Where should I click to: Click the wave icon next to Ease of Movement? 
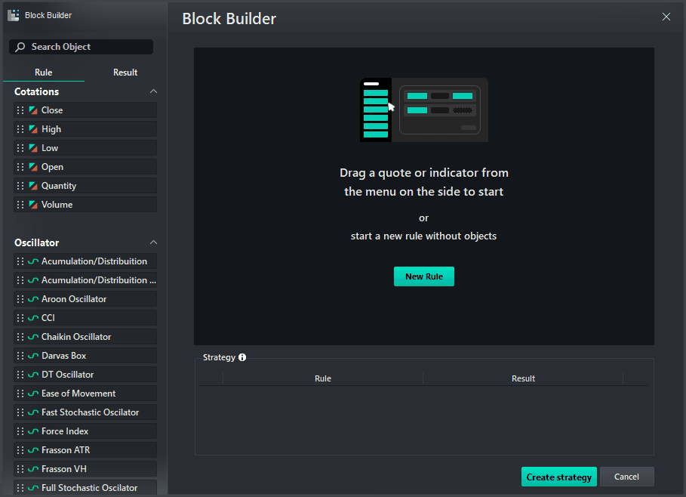(33, 394)
